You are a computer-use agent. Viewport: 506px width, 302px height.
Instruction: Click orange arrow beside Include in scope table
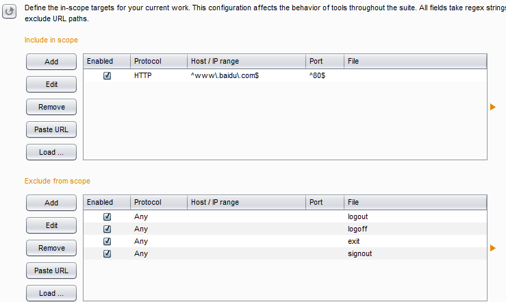tap(493, 107)
